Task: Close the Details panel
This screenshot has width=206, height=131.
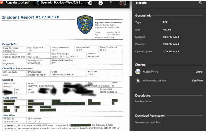Action: [x=200, y=2]
